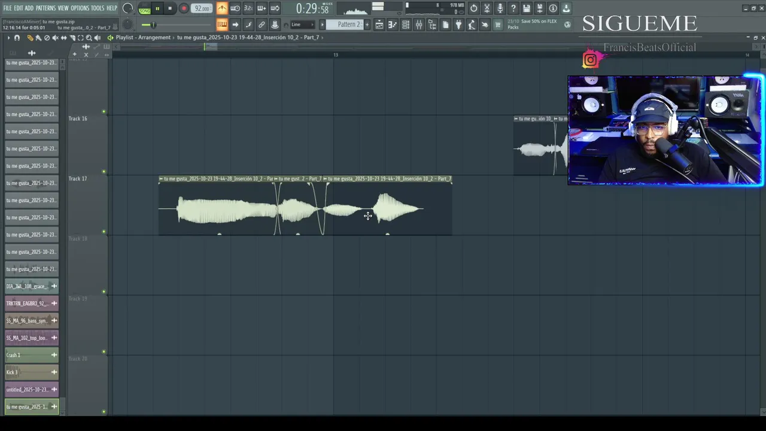
Task: Click the undo history icon
Action: [474, 8]
